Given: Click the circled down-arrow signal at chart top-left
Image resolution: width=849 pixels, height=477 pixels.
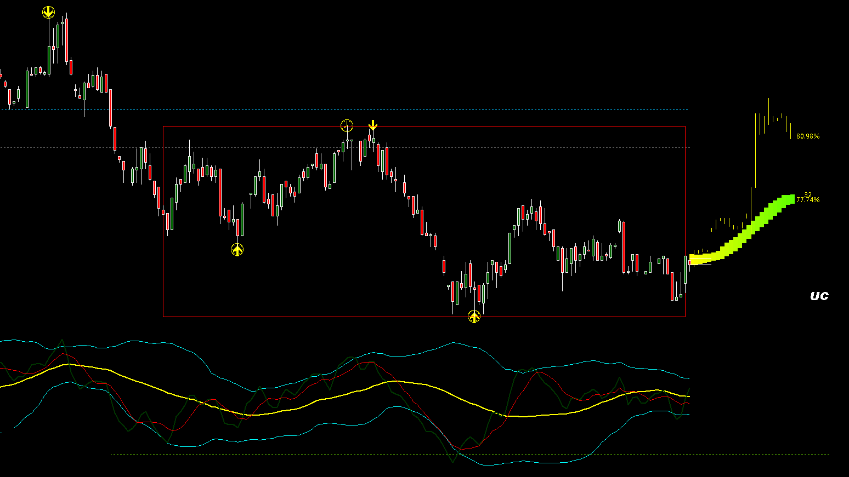Looking at the screenshot, I should click(49, 12).
